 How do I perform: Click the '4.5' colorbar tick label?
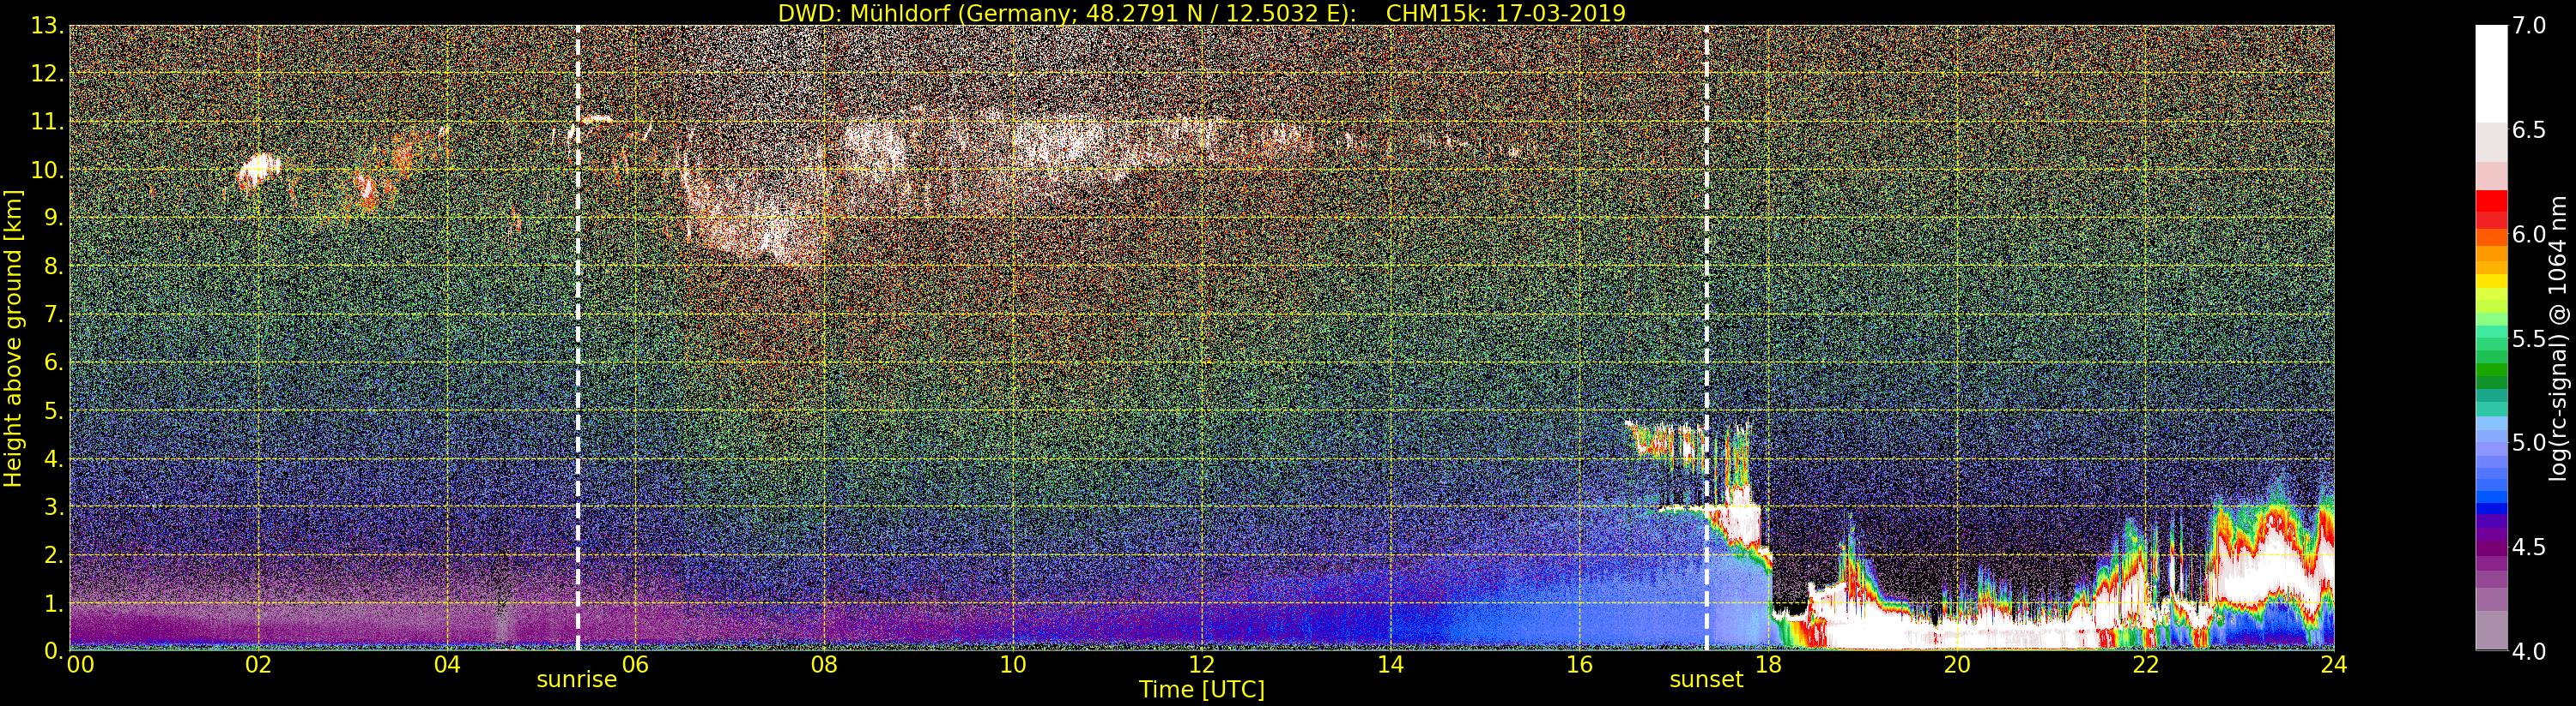2530,547
